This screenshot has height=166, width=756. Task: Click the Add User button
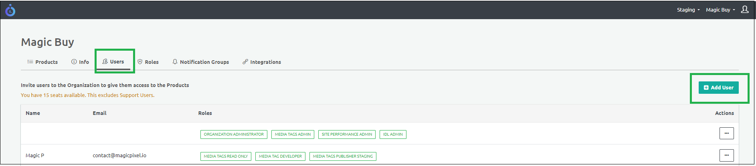(718, 88)
